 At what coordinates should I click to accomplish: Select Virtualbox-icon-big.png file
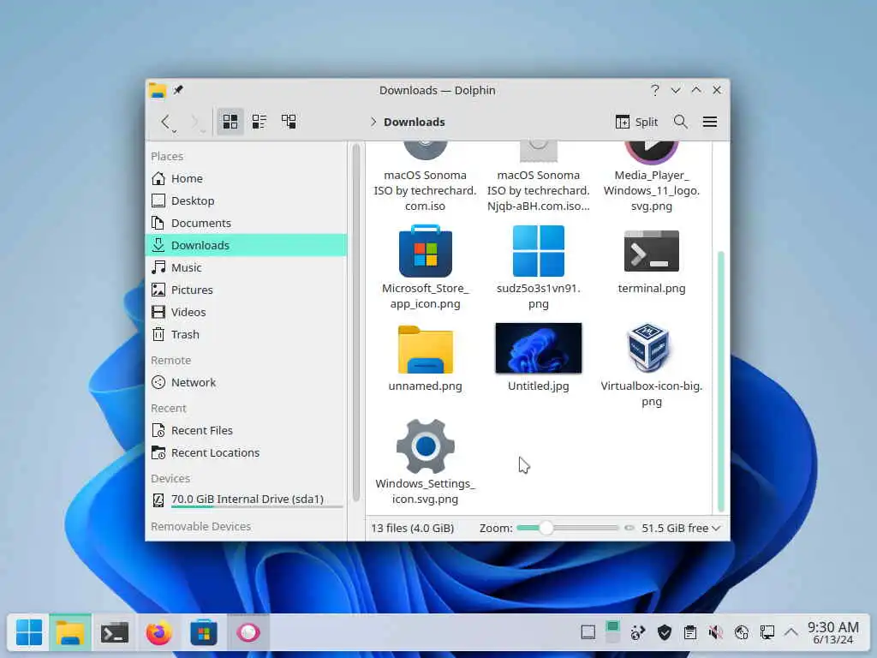652,365
